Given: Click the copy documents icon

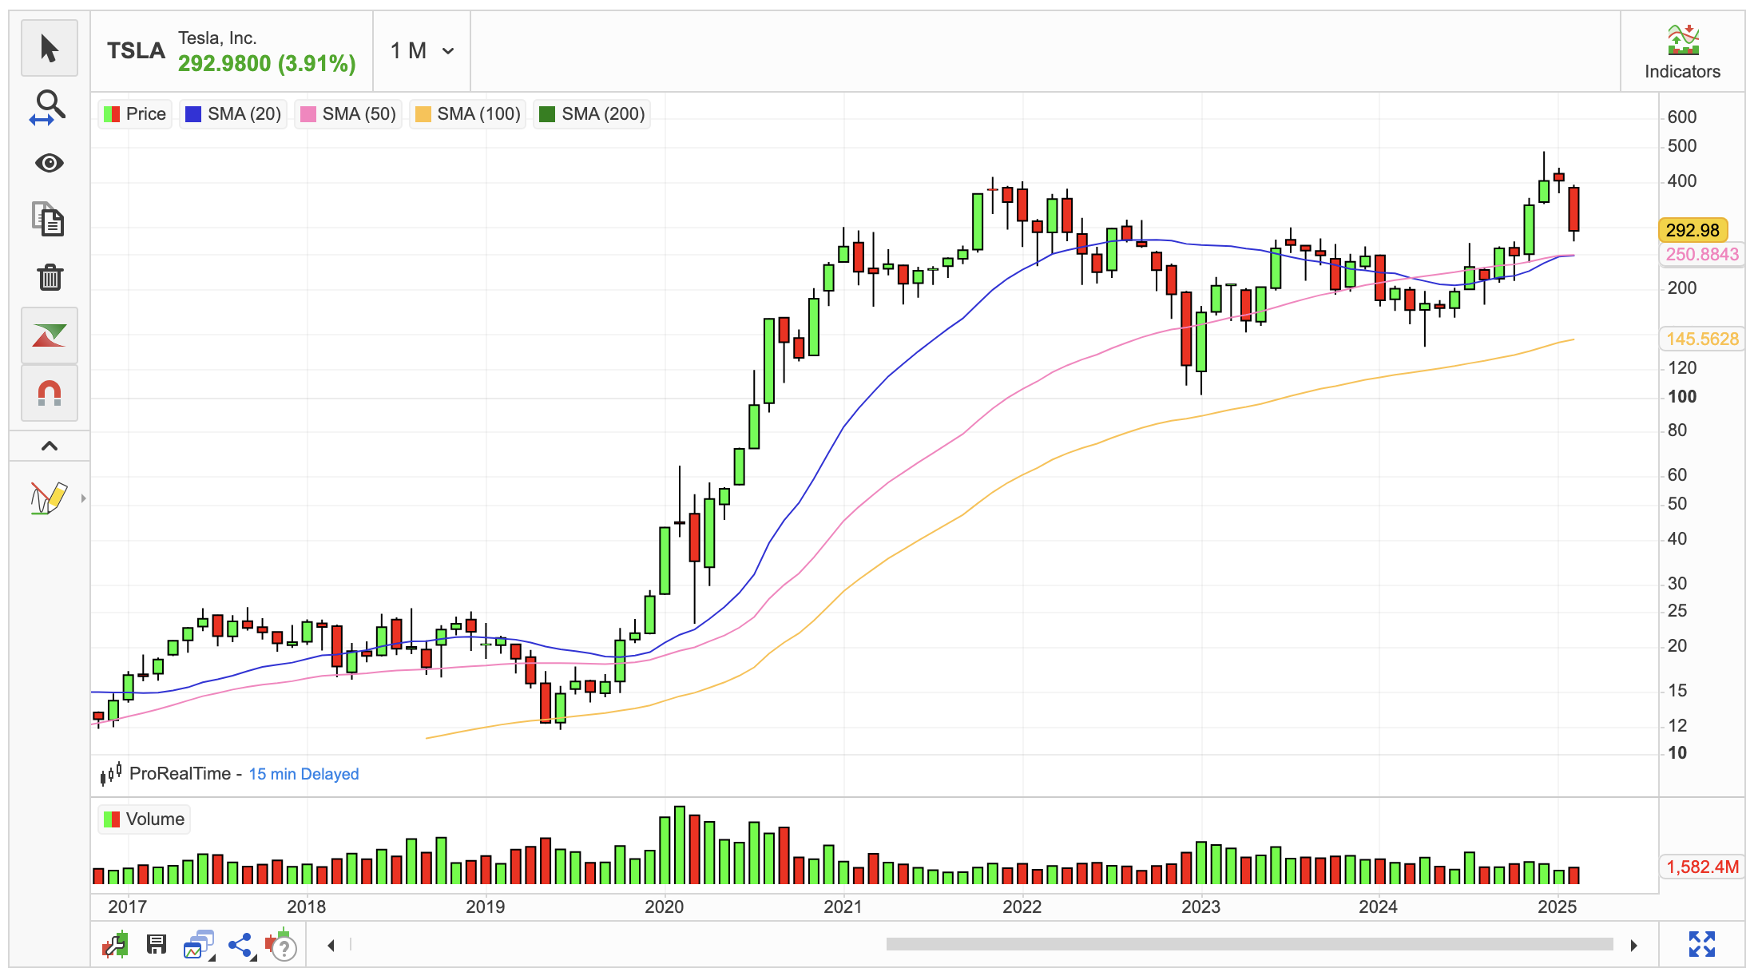Looking at the screenshot, I should point(50,220).
